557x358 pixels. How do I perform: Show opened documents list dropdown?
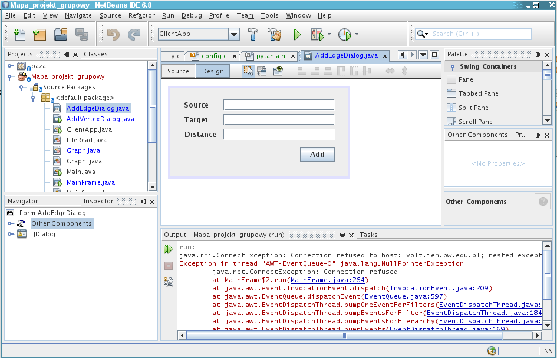[x=423, y=55]
